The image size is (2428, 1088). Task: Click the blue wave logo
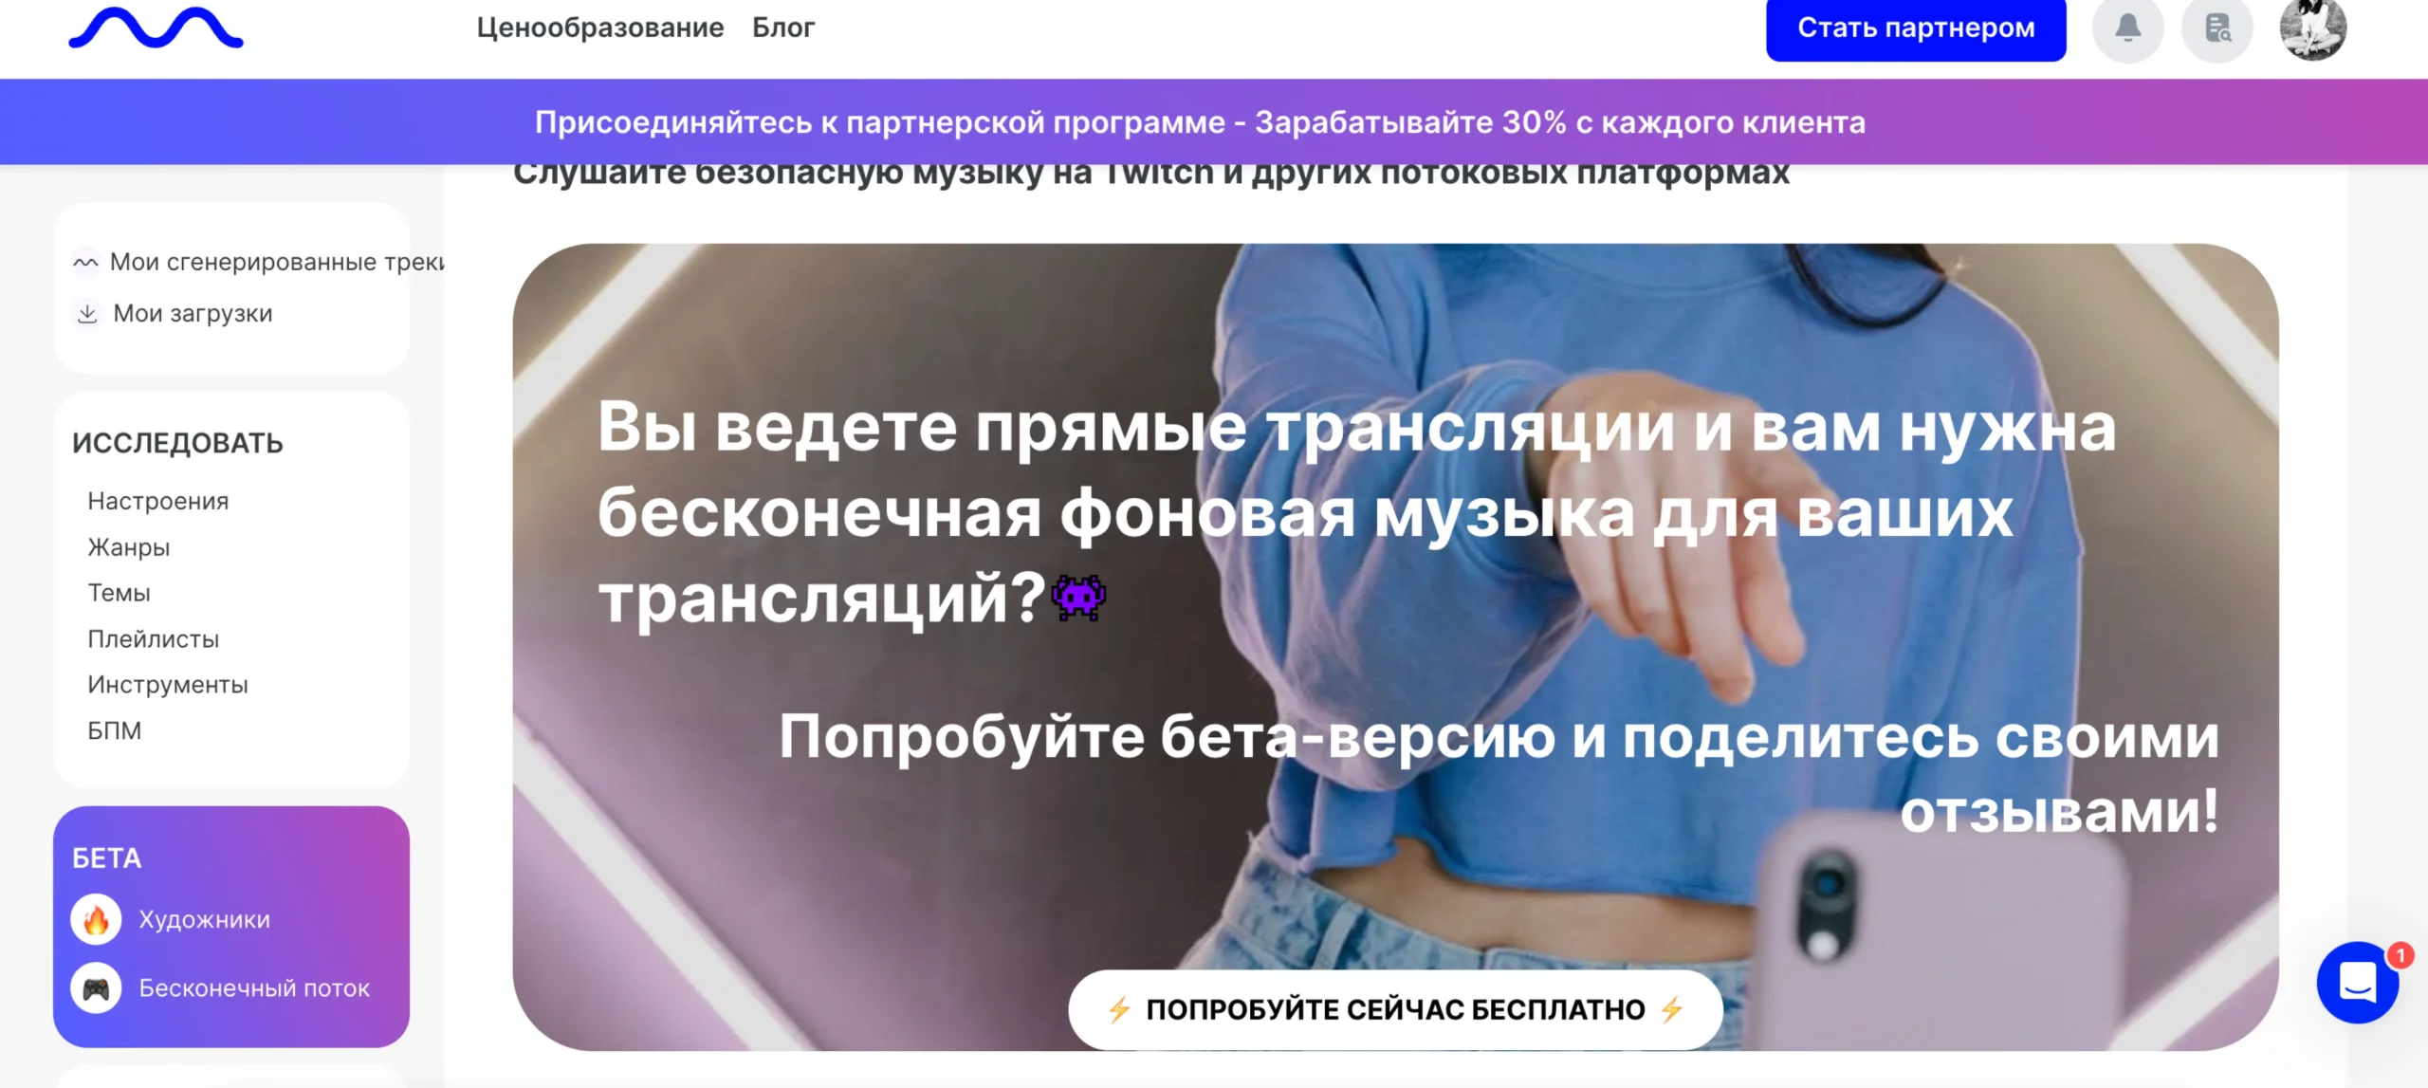(x=156, y=28)
